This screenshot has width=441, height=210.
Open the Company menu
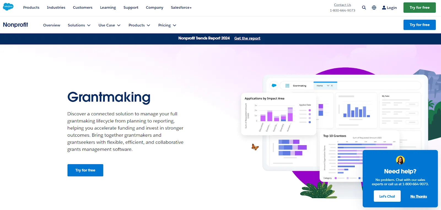coord(155,8)
